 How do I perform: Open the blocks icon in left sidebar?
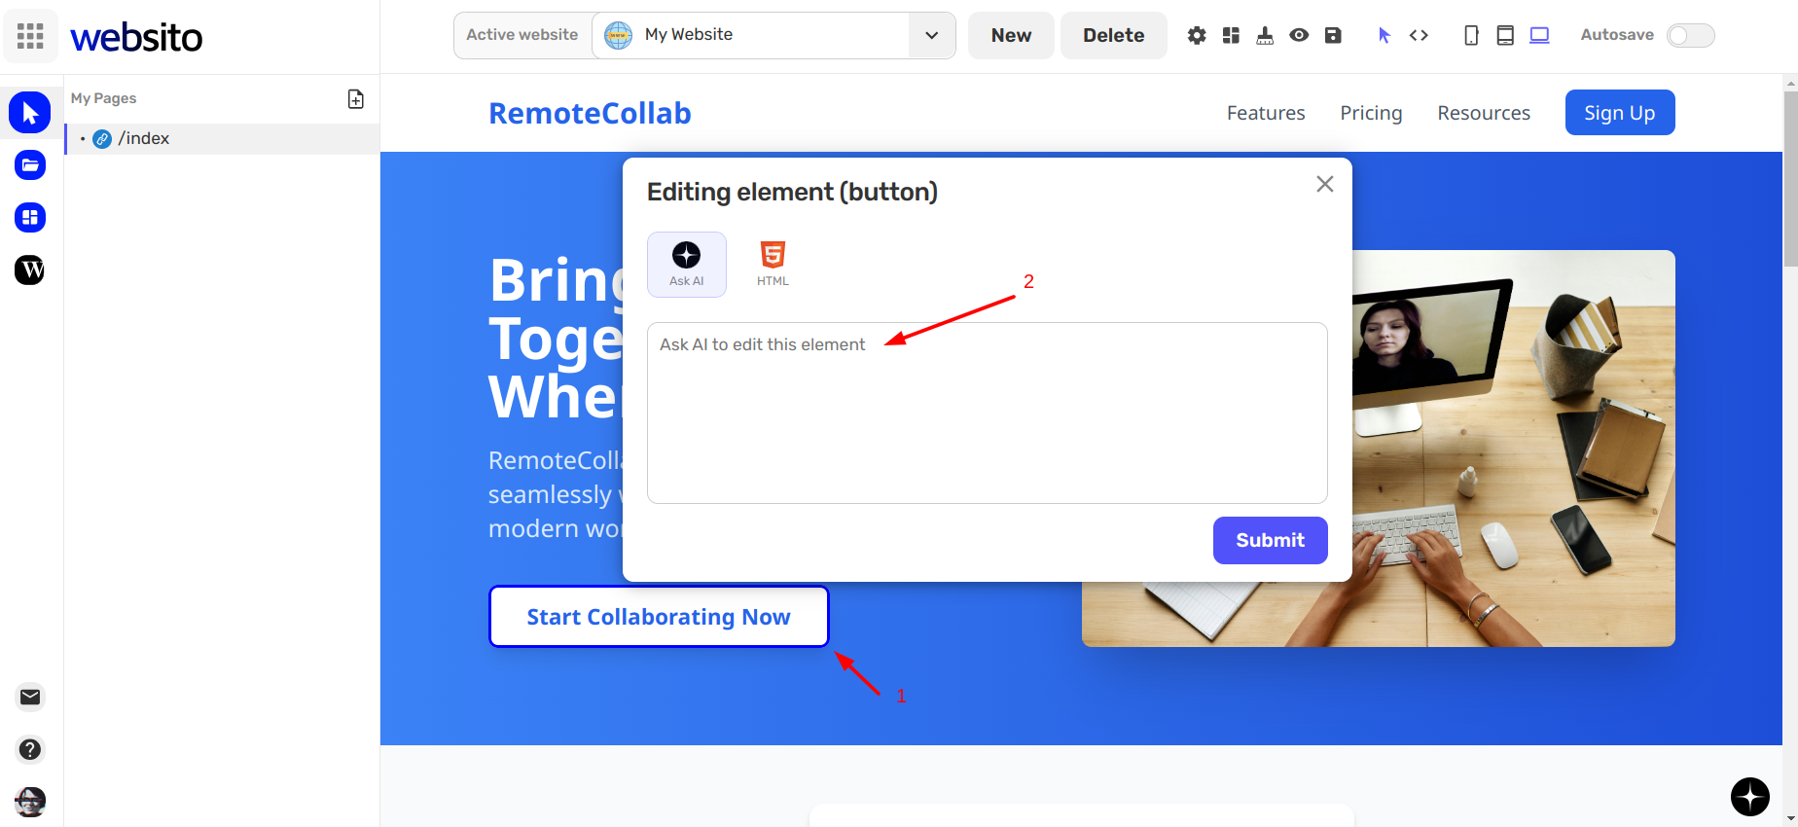(30, 217)
